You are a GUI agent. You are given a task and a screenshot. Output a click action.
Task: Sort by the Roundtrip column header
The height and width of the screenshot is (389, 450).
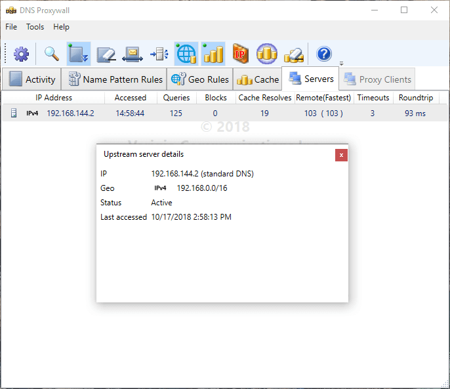coord(416,98)
